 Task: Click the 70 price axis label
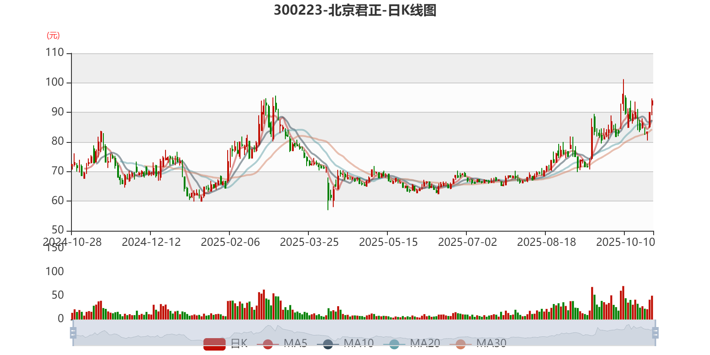(58, 171)
